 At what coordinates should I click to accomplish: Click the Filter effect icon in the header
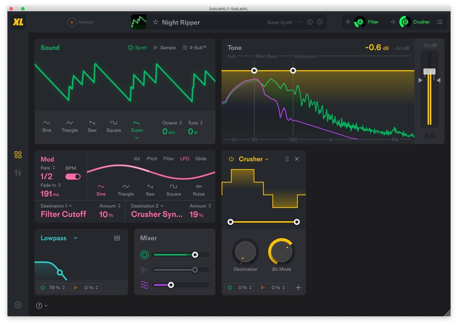pos(360,22)
